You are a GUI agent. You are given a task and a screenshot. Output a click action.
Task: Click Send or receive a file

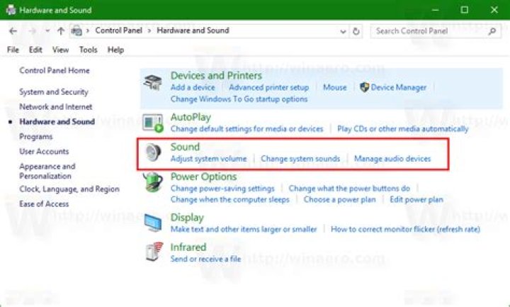(205, 259)
